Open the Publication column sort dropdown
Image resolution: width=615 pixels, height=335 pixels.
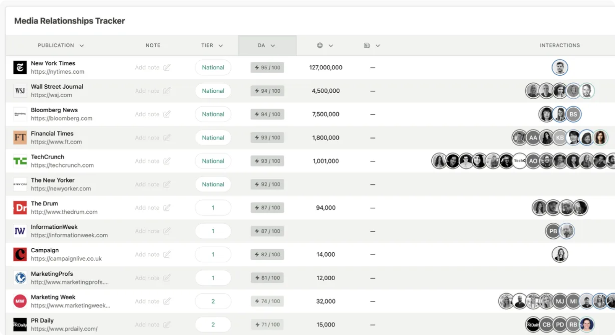pyautogui.click(x=81, y=45)
